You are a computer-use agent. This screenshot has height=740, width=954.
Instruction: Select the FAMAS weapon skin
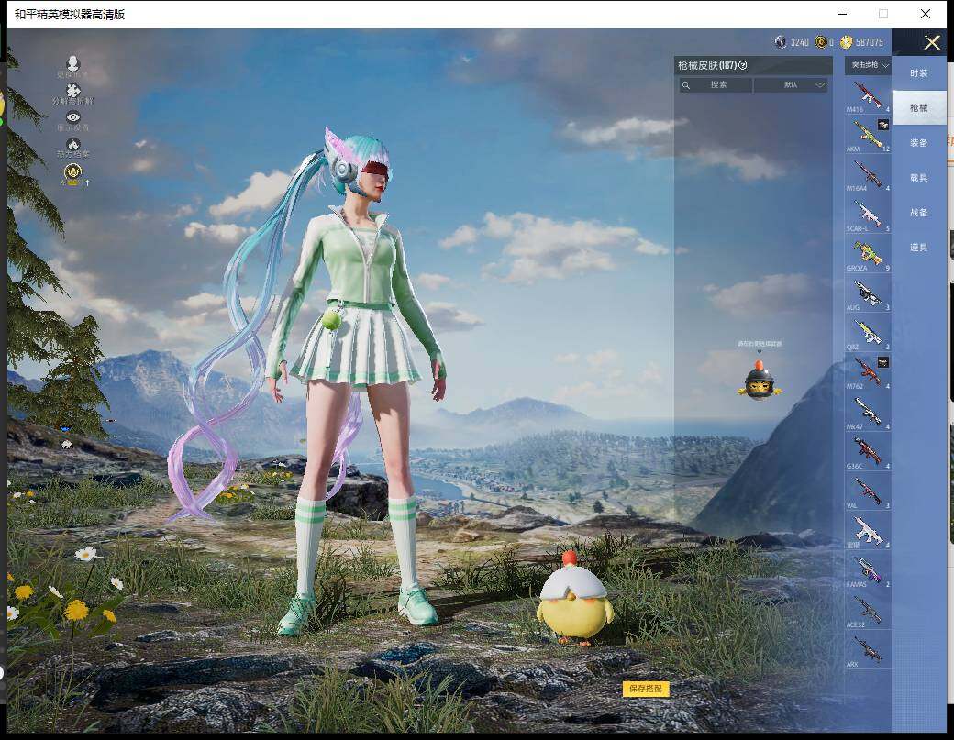tap(867, 569)
